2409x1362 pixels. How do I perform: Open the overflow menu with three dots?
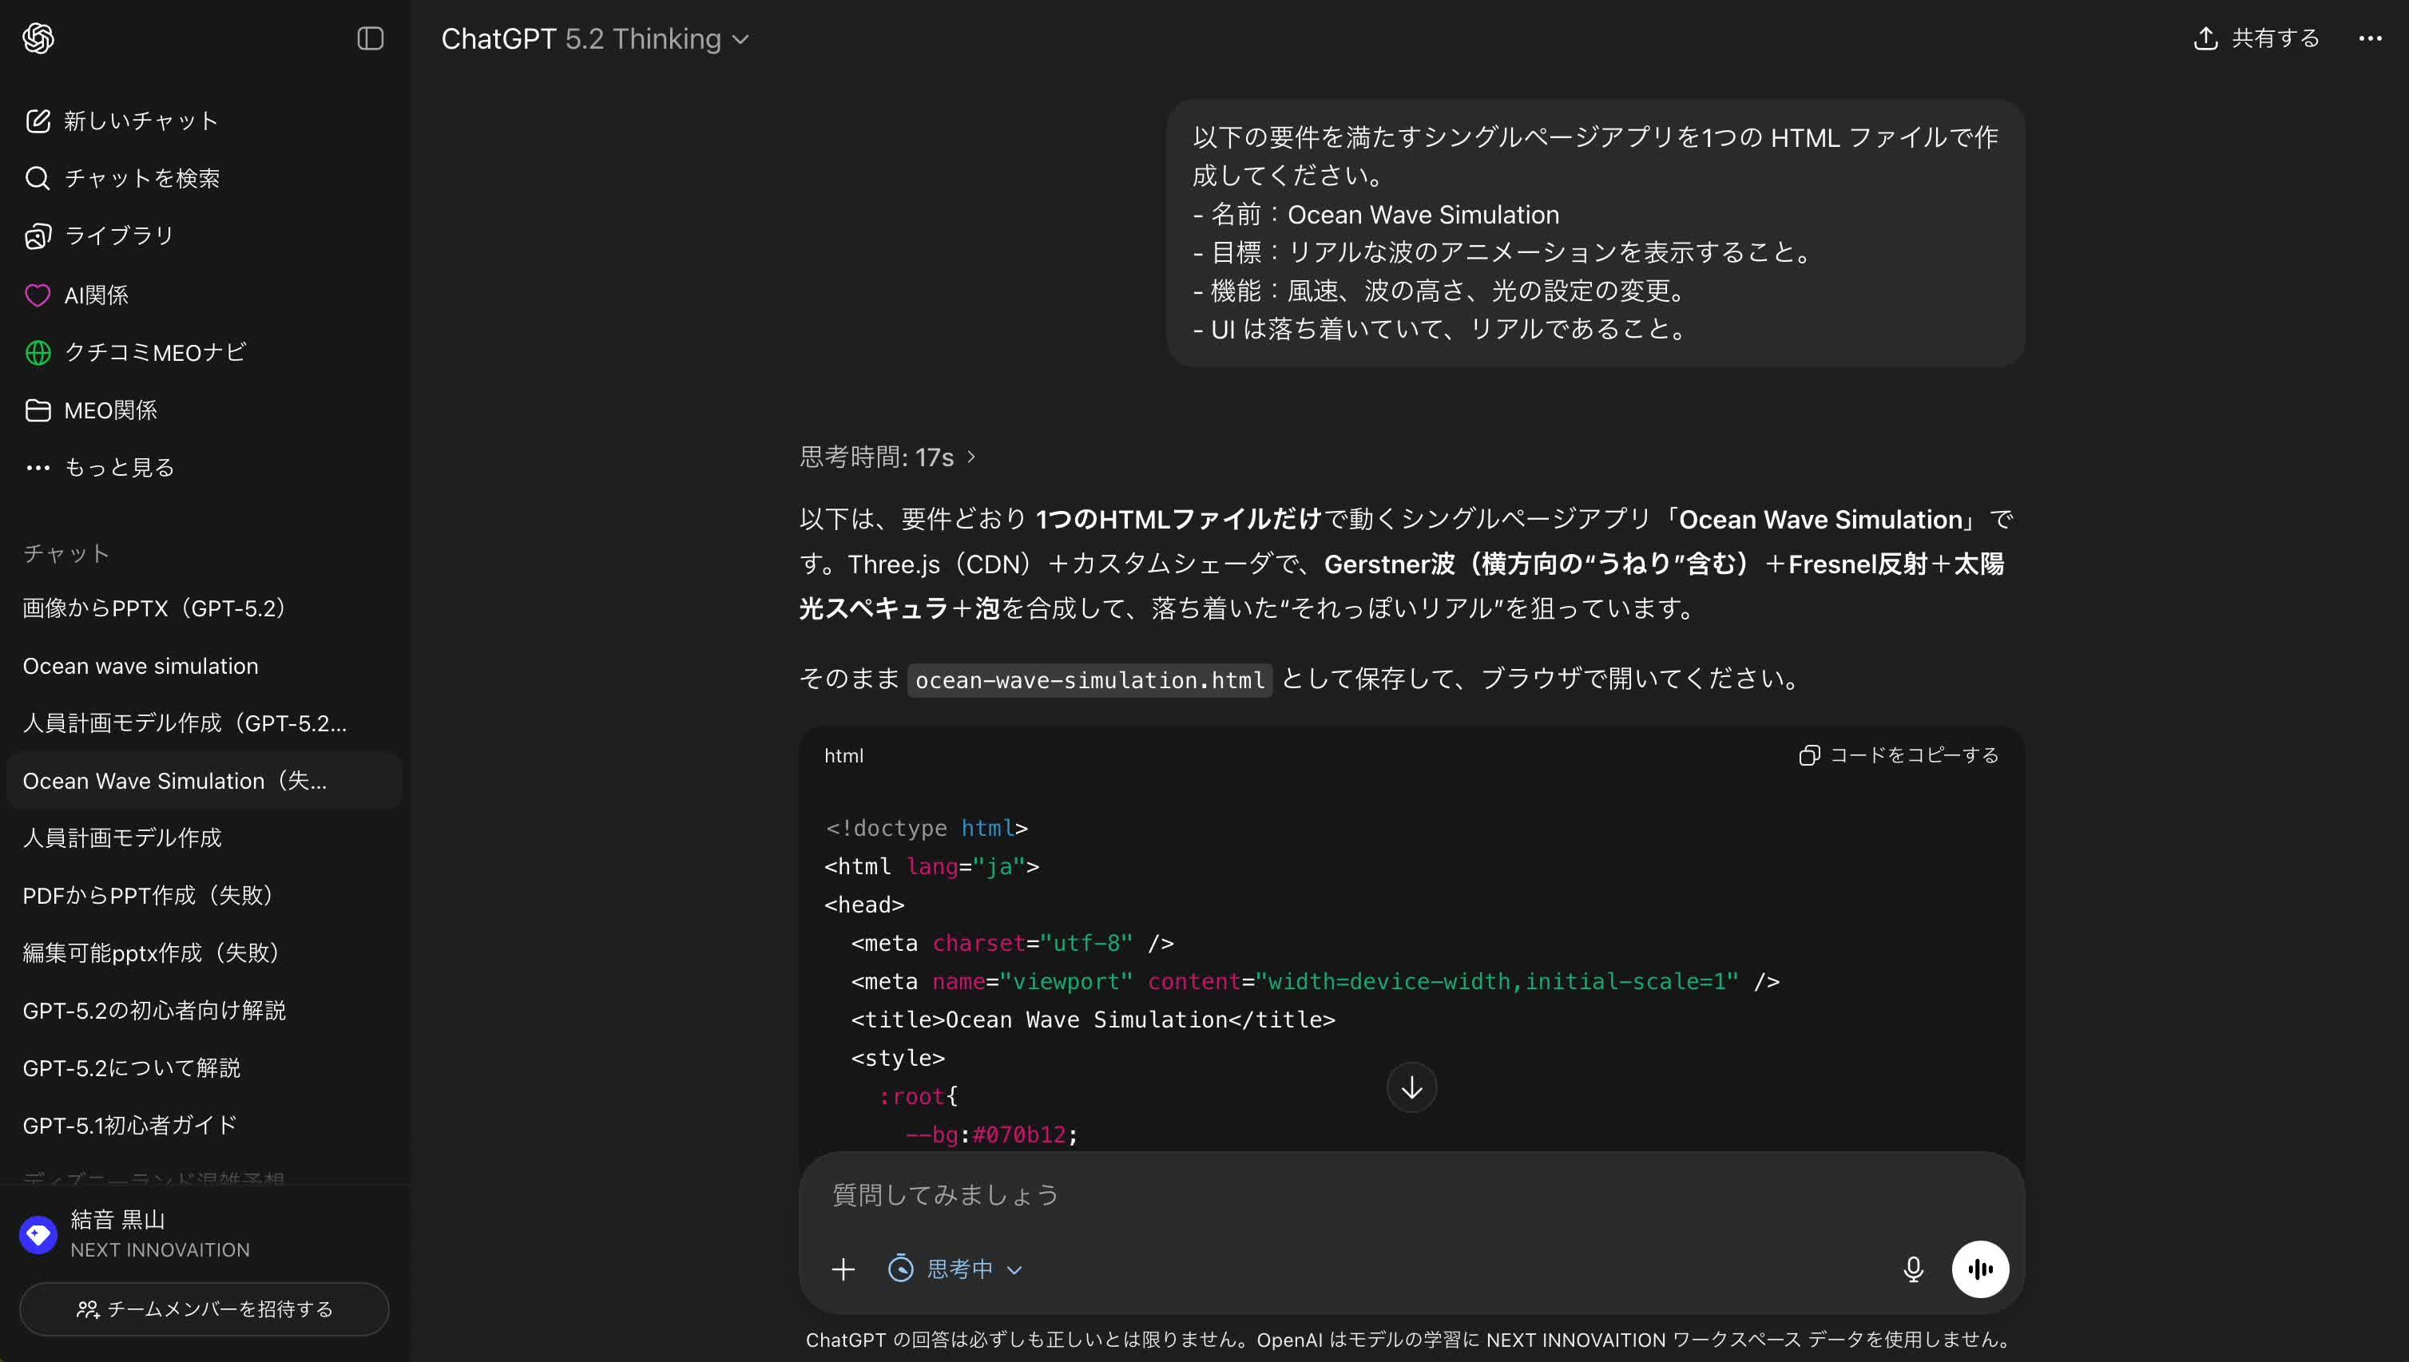tap(2371, 38)
